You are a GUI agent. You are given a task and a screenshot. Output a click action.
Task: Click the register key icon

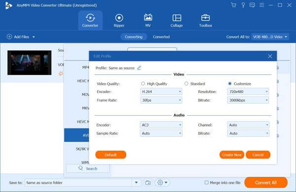pyautogui.click(x=243, y=5)
